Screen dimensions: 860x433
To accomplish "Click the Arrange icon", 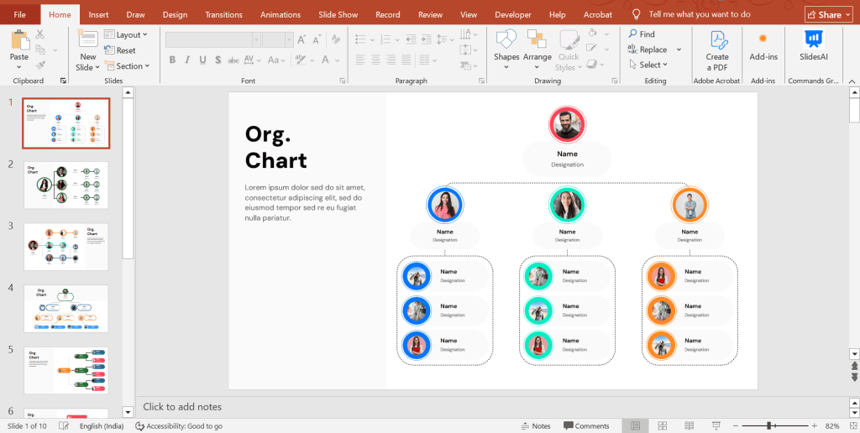I will 537,40.
